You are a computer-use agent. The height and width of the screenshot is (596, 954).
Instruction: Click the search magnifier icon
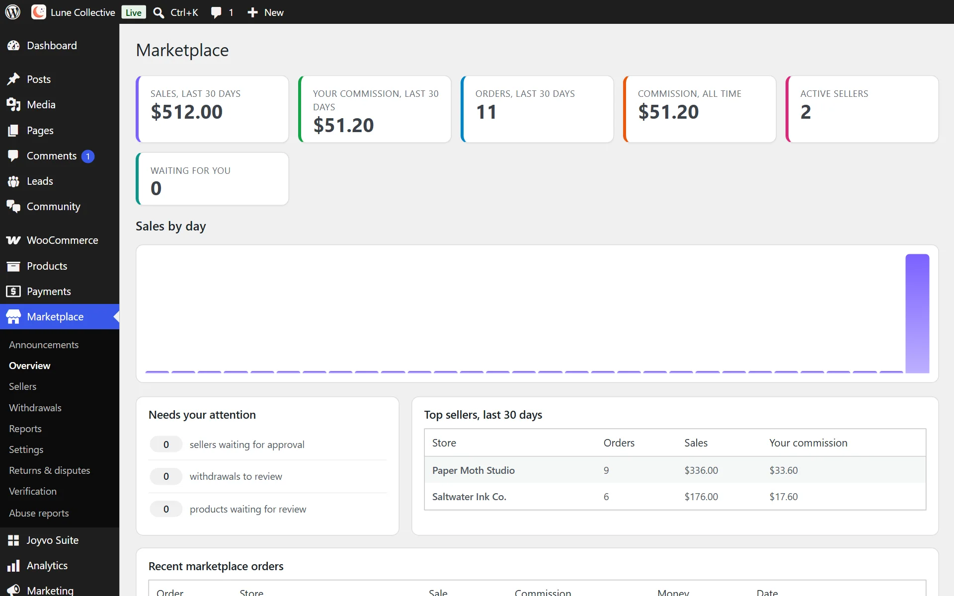click(159, 12)
